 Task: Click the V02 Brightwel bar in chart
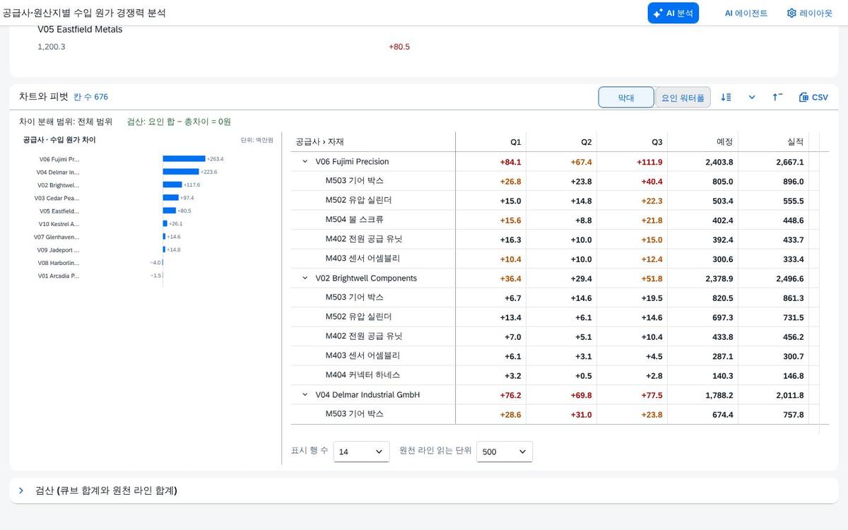click(172, 184)
